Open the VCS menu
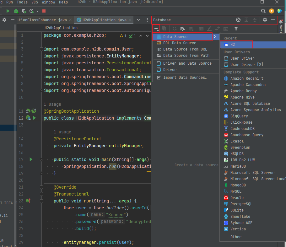Viewport: 286px width, 247px height. 35,2
